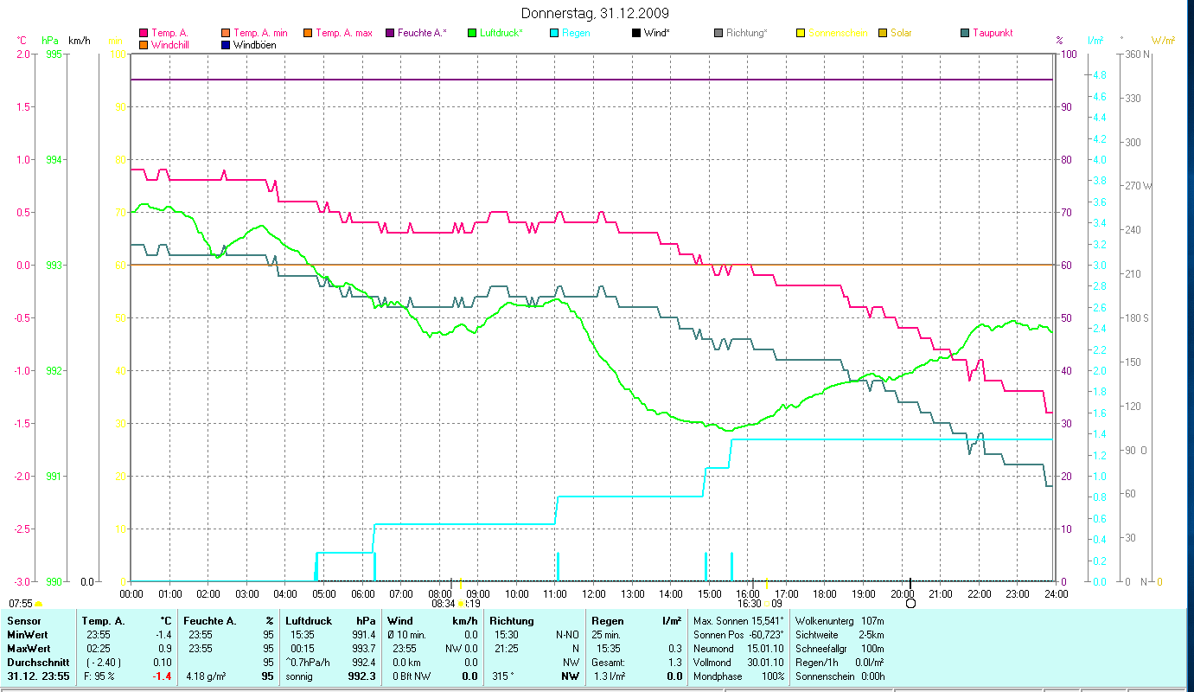1194x692 pixels.
Task: Click the Richtung column header in the table
Action: click(x=512, y=621)
